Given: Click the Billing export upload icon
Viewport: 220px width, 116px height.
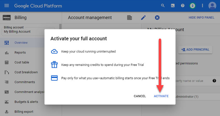Looking at the screenshot, I should [x=6, y=112].
